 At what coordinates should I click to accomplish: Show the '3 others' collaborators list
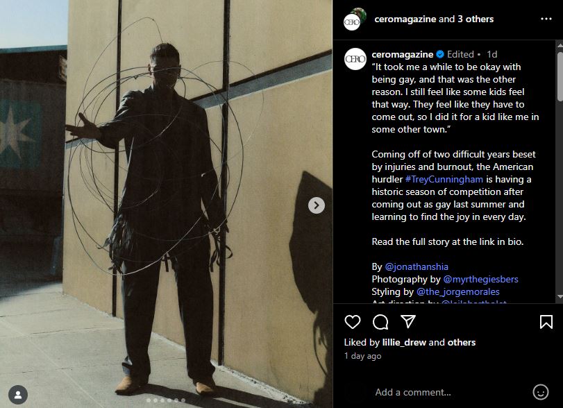476,19
